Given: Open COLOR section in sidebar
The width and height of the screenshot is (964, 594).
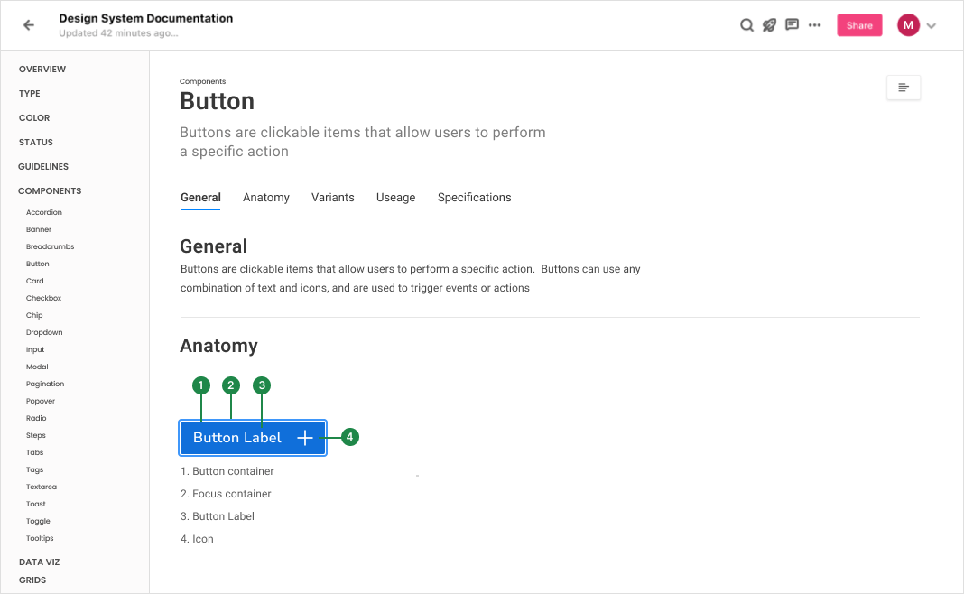Looking at the screenshot, I should (x=34, y=117).
